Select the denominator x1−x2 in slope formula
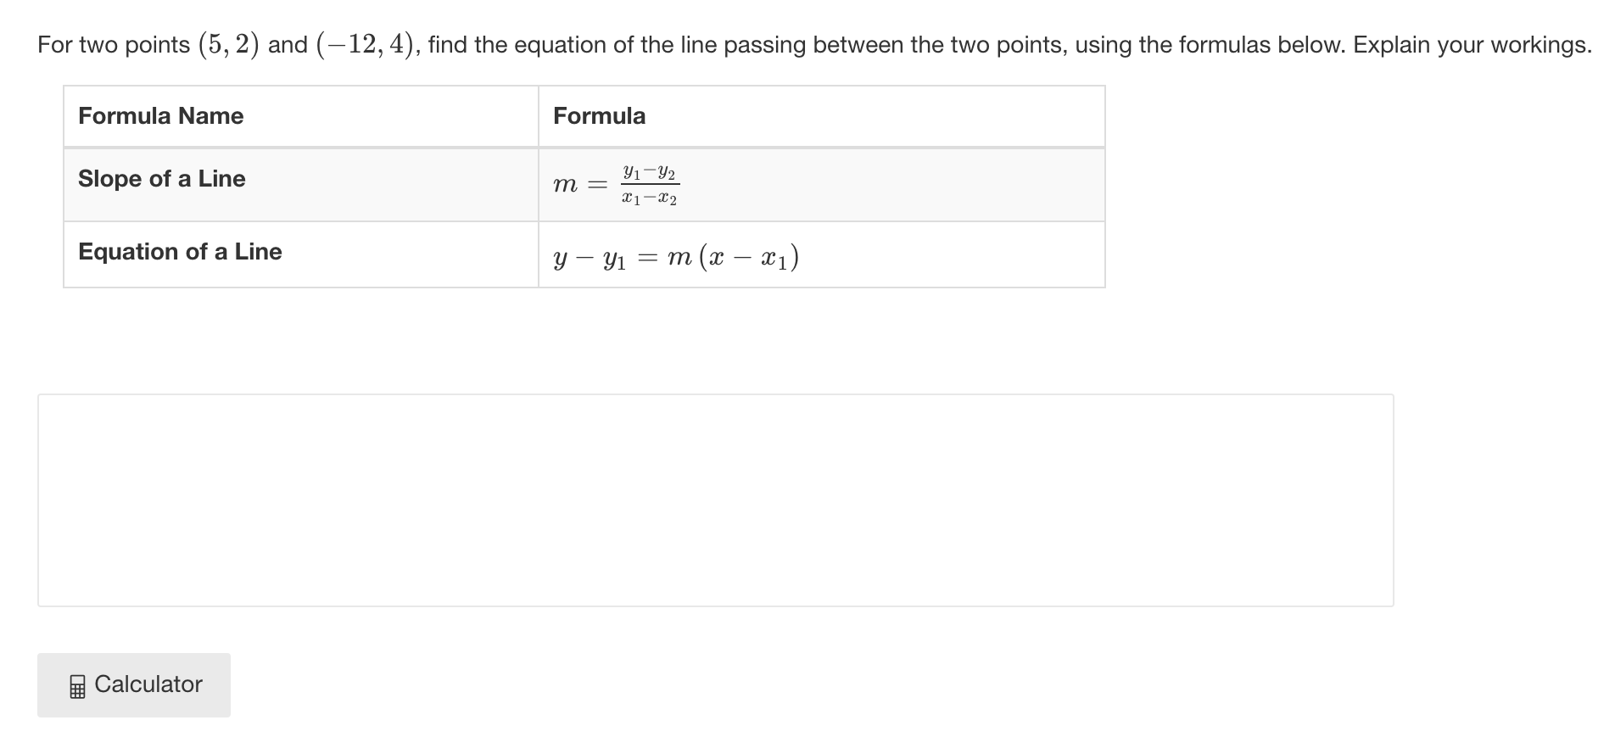 click(650, 198)
